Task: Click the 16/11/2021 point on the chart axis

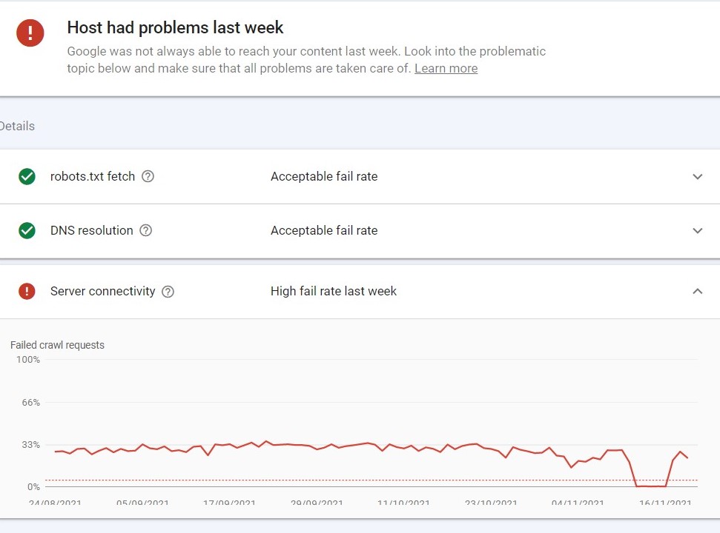Action: [x=665, y=503]
